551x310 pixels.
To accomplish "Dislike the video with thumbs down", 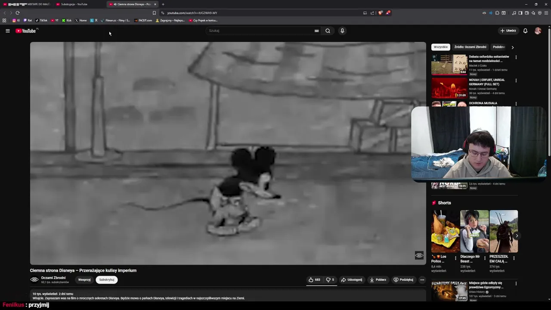I will tap(330, 279).
